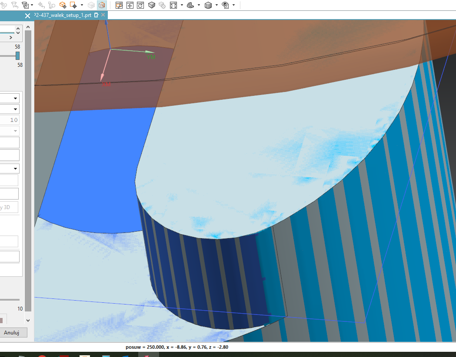The width and height of the screenshot is (456, 357).
Task: Click the fit view corner-brackets icon
Action: coord(173,5)
